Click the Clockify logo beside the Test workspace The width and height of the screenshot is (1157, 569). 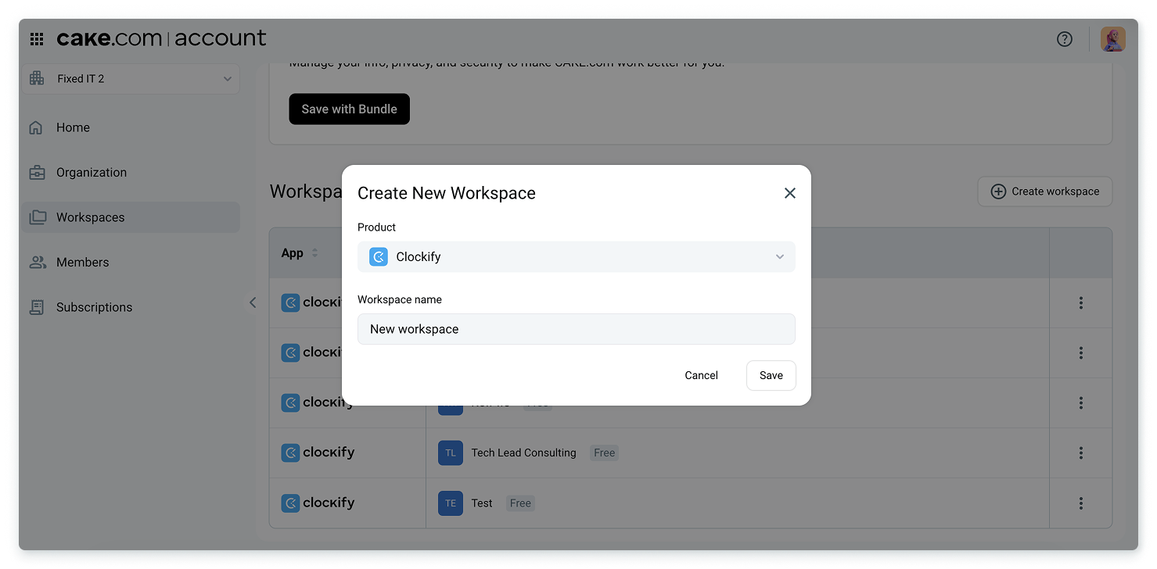(290, 503)
